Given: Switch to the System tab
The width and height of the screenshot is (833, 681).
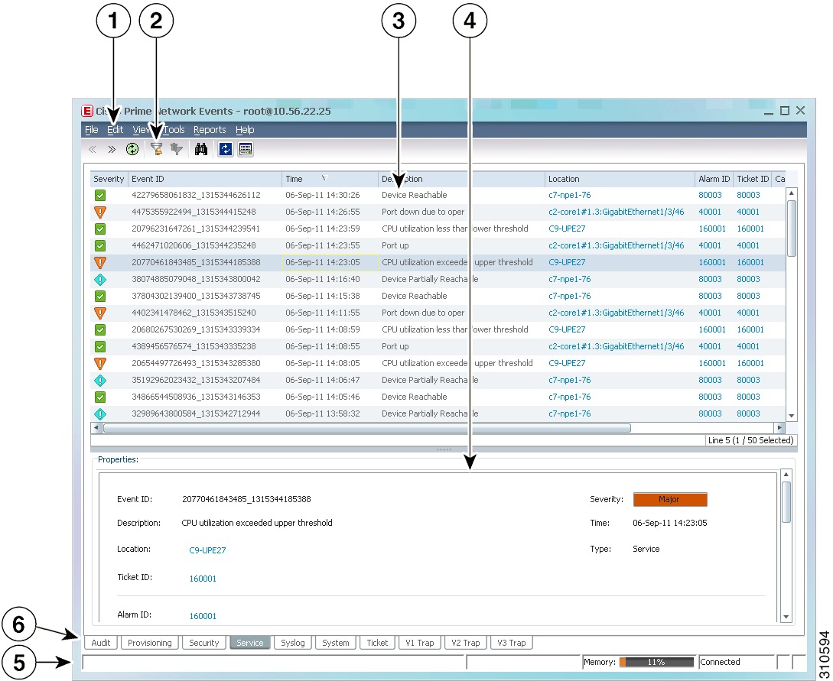Looking at the screenshot, I should pyautogui.click(x=336, y=643).
